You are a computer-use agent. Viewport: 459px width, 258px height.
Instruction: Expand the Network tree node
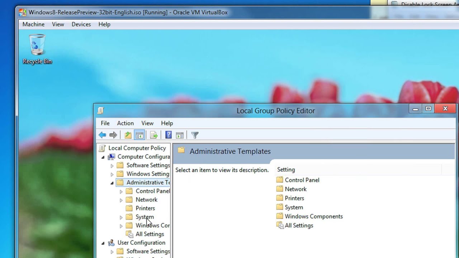coord(121,200)
